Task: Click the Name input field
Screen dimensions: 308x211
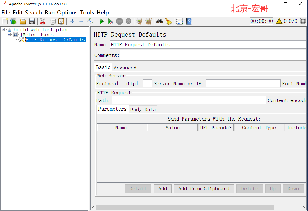Action: point(208,44)
